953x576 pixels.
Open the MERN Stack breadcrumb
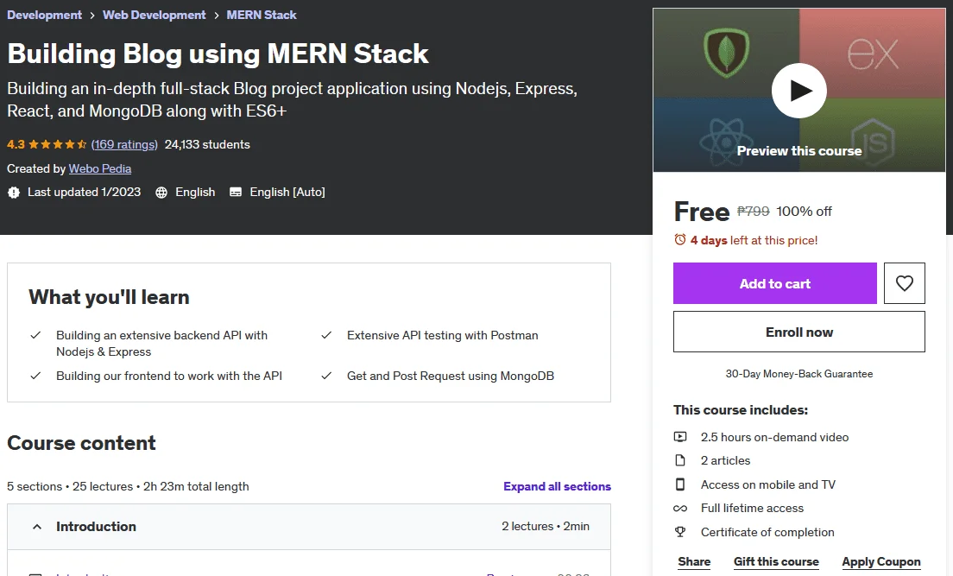point(262,16)
